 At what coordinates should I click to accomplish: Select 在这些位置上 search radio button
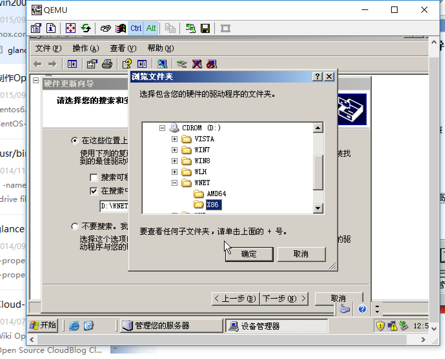(75, 141)
